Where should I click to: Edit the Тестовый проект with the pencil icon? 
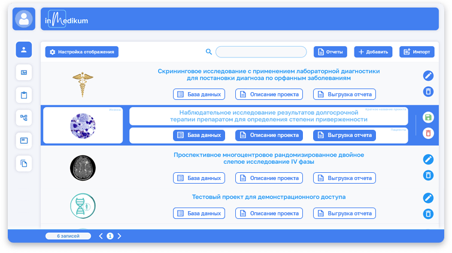click(428, 198)
